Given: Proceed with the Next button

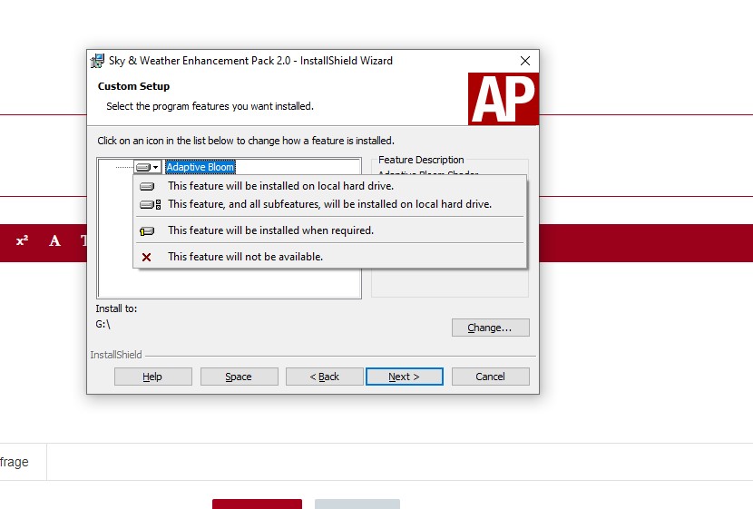Looking at the screenshot, I should [x=405, y=377].
